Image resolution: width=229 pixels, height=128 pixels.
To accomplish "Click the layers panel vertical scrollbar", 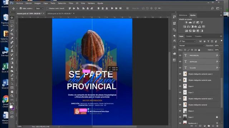I will pyautogui.click(x=222, y=93).
